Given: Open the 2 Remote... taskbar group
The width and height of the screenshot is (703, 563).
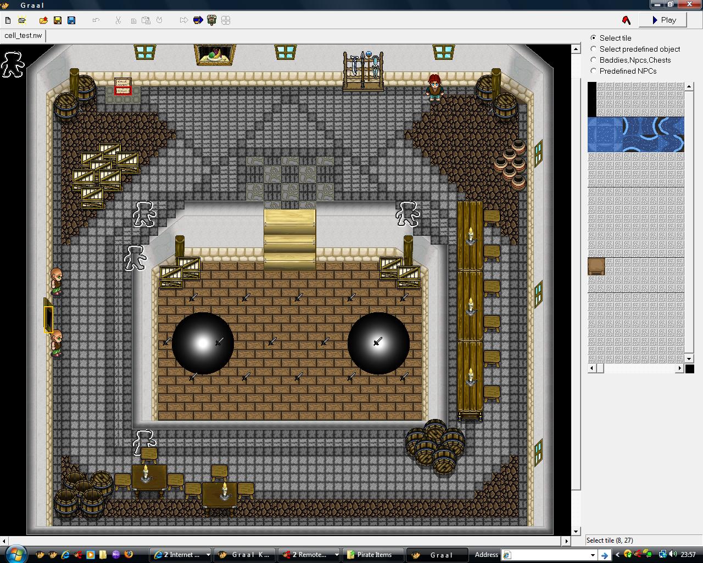Looking at the screenshot, I should 309,555.
